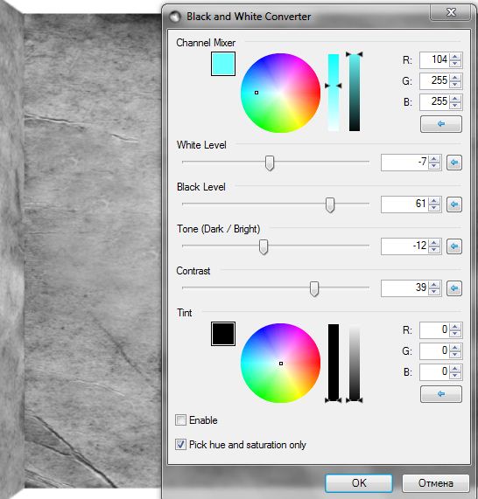Increase Tint B with up arrow
The height and width of the screenshot is (499, 478).
(x=455, y=369)
